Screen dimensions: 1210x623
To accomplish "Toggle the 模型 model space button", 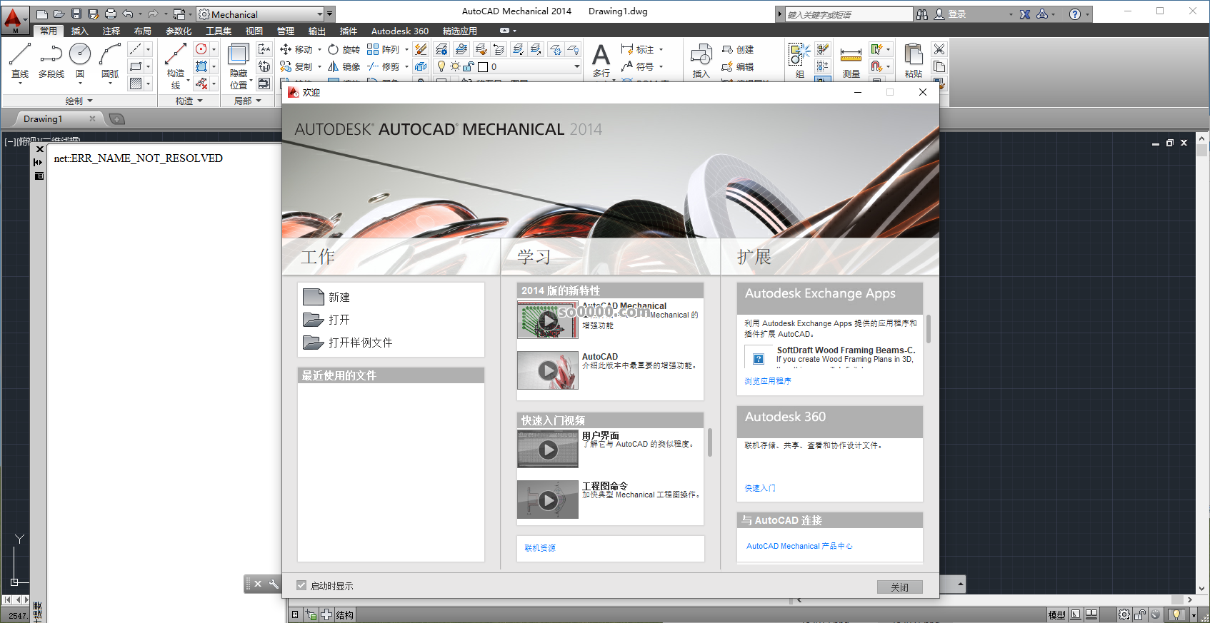I will tap(1056, 615).
